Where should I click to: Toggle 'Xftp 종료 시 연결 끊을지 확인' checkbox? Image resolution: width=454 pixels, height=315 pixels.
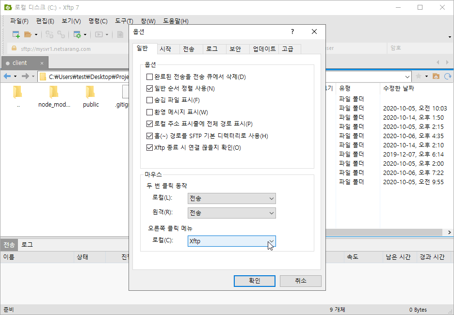[149, 147]
